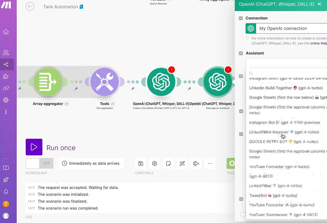Image resolution: width=327 pixels, height=223 pixels.
Task: Click log entry 'The scenario run was completed.'
Action: (x=68, y=208)
